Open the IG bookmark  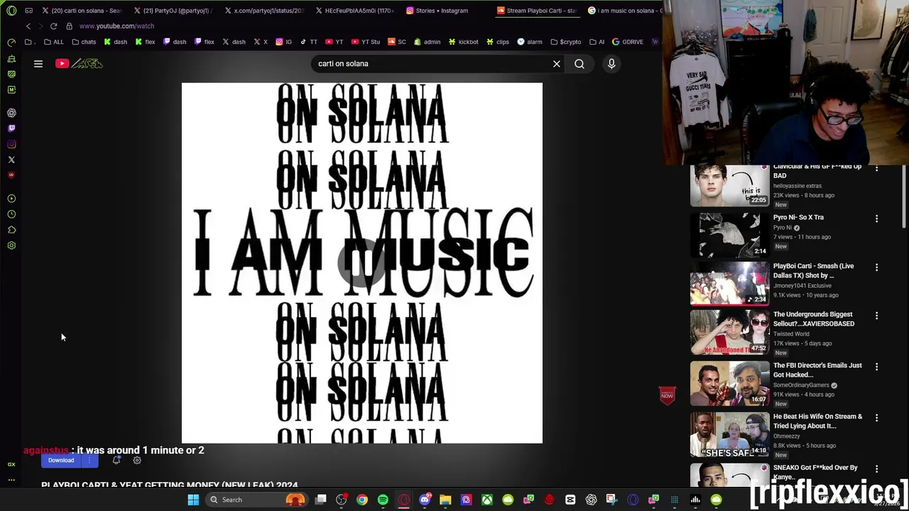pyautogui.click(x=284, y=42)
